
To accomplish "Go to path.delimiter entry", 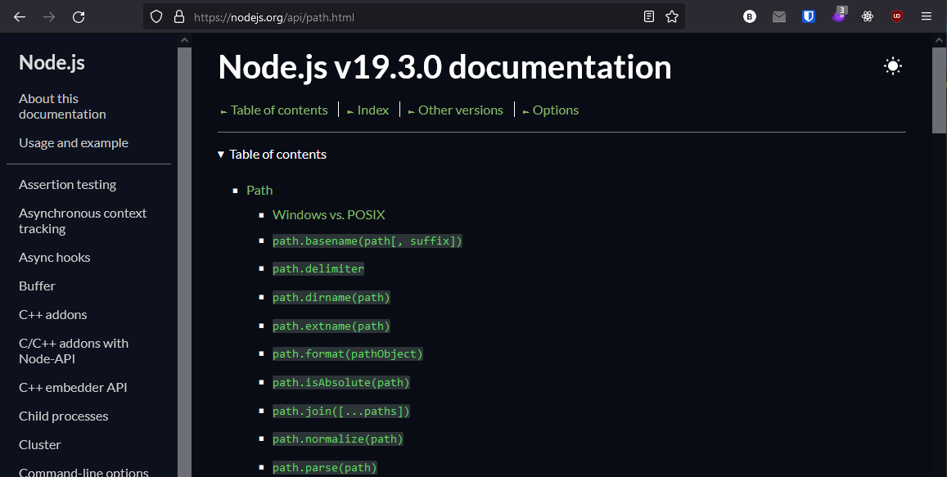I will 318,268.
